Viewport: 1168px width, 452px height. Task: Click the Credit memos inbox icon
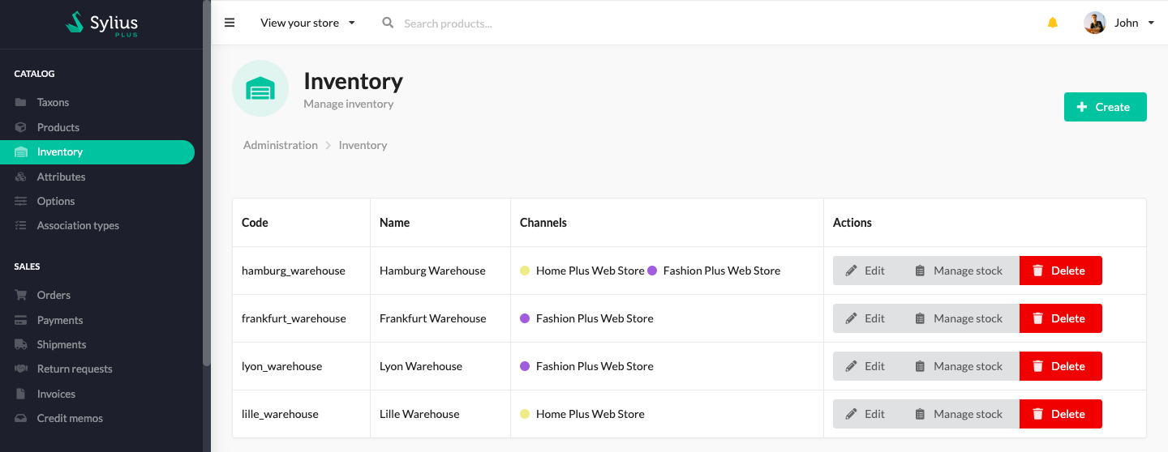point(21,418)
